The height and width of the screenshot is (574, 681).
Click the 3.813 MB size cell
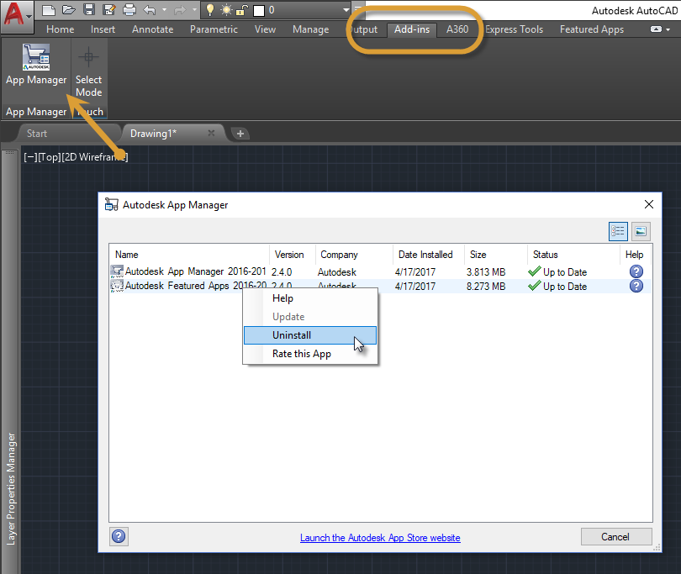tap(486, 272)
